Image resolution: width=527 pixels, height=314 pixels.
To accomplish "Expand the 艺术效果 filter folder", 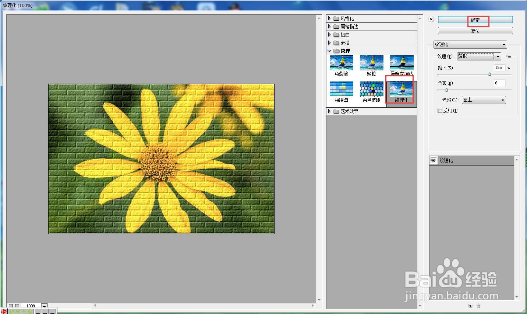I will tap(329, 111).
